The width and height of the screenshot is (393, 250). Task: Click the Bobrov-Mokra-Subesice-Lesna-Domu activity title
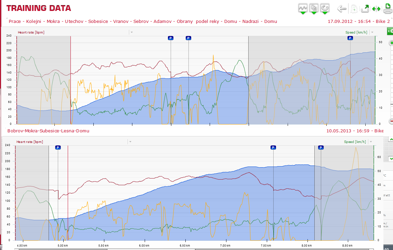48,131
